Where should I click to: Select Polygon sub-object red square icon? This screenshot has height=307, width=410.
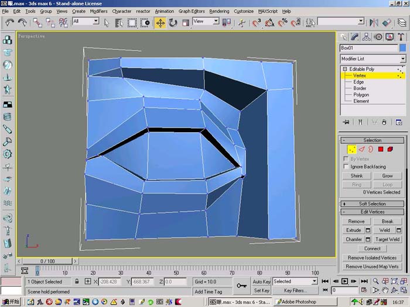tap(381, 149)
